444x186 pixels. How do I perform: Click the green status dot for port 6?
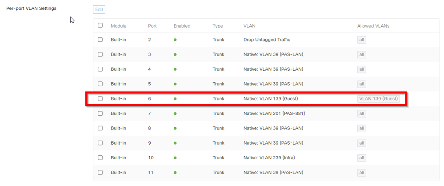[x=175, y=99]
